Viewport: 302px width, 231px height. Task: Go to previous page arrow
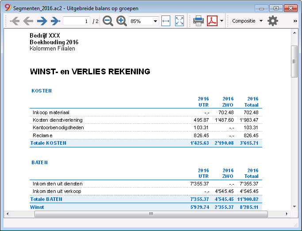[x=28, y=21]
